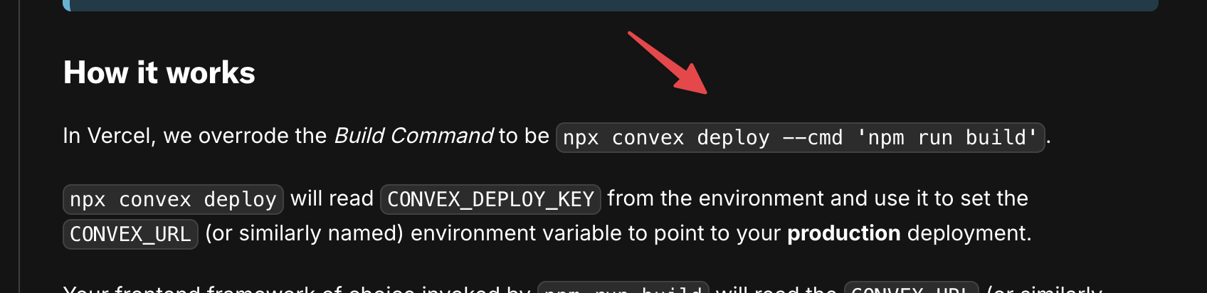Screen dimensions: 1207x293
Task: Click the "How it works" heading
Action: click(159, 73)
